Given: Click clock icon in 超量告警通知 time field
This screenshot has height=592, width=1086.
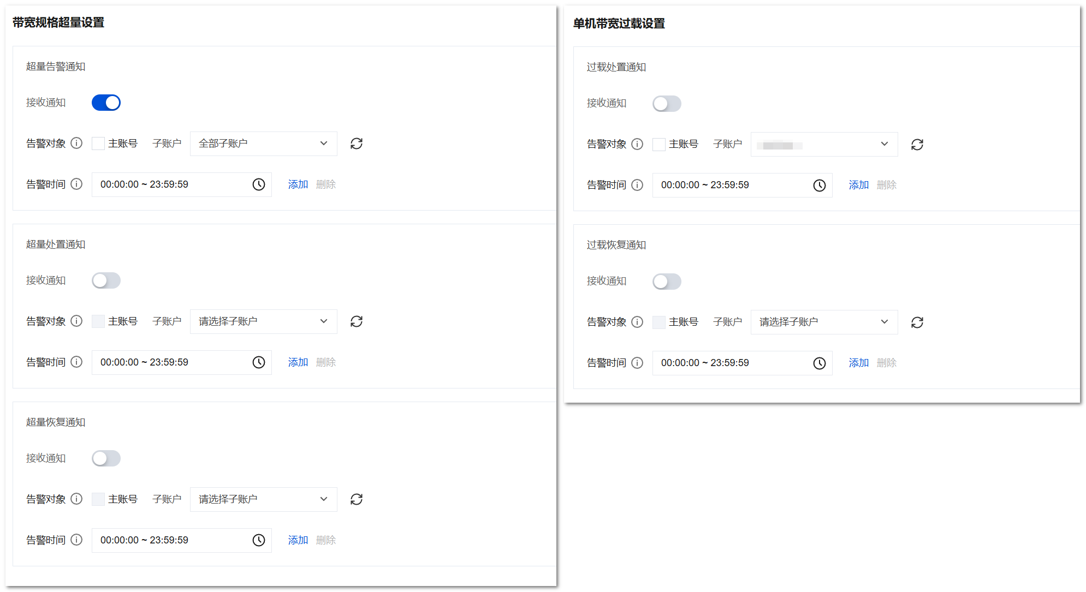Looking at the screenshot, I should (259, 184).
